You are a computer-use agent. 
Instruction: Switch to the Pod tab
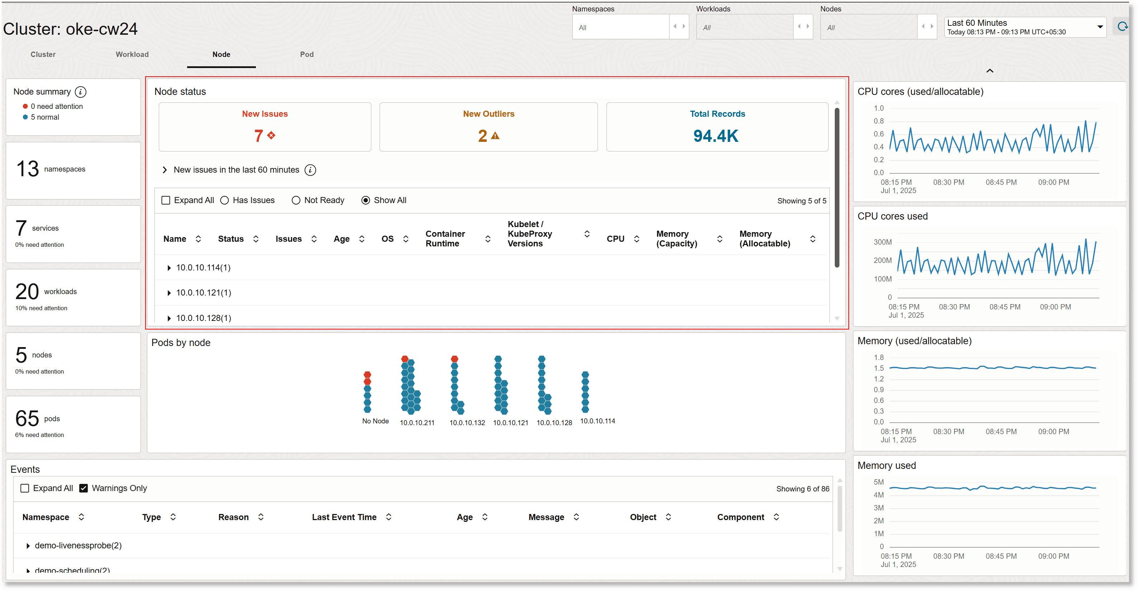[306, 54]
